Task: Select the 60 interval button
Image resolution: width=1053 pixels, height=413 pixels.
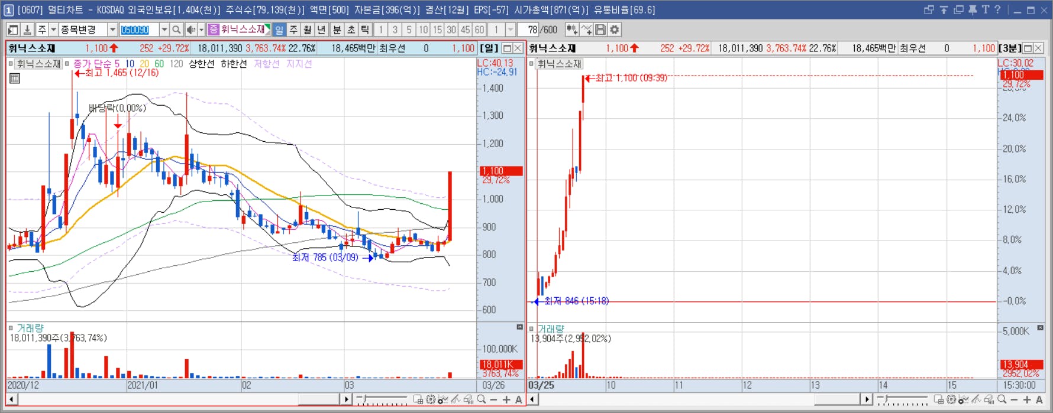Action: (479, 30)
